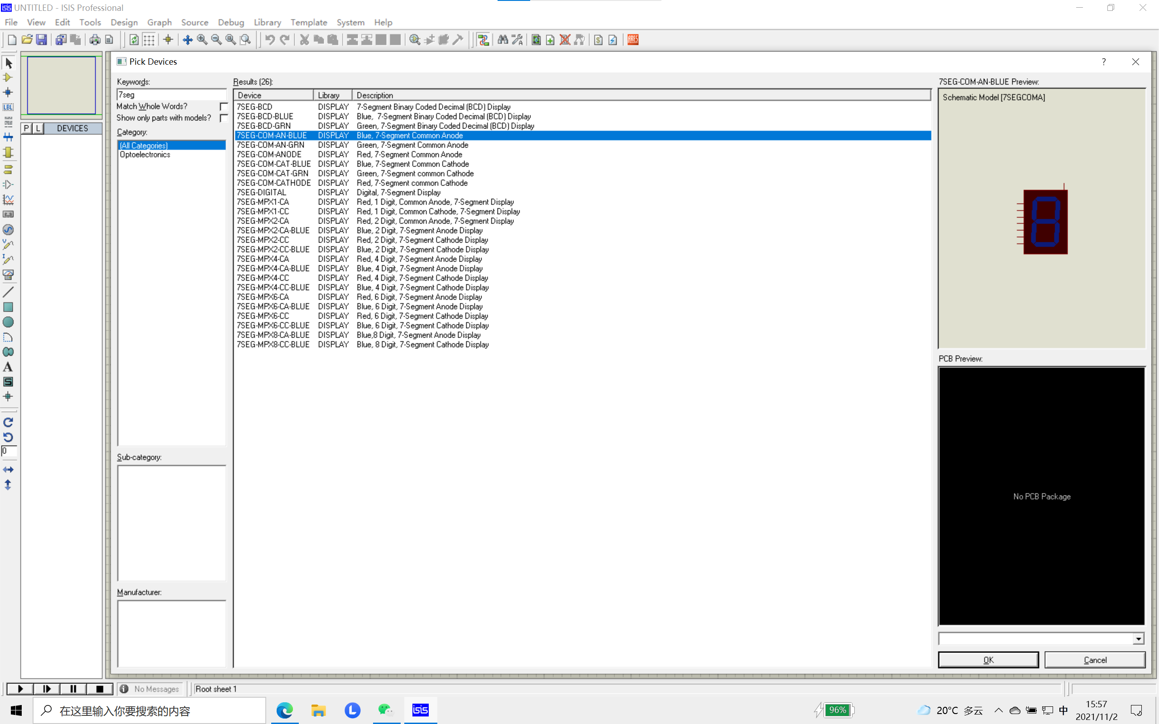The height and width of the screenshot is (724, 1159).
Task: Toggle the grid display icon
Action: coord(149,40)
